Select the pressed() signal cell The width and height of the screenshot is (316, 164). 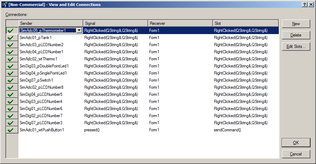coord(116,130)
